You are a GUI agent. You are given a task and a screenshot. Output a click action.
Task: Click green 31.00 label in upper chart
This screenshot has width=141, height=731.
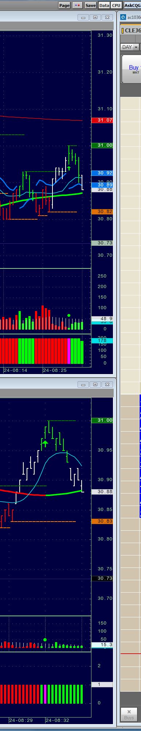point(102,145)
